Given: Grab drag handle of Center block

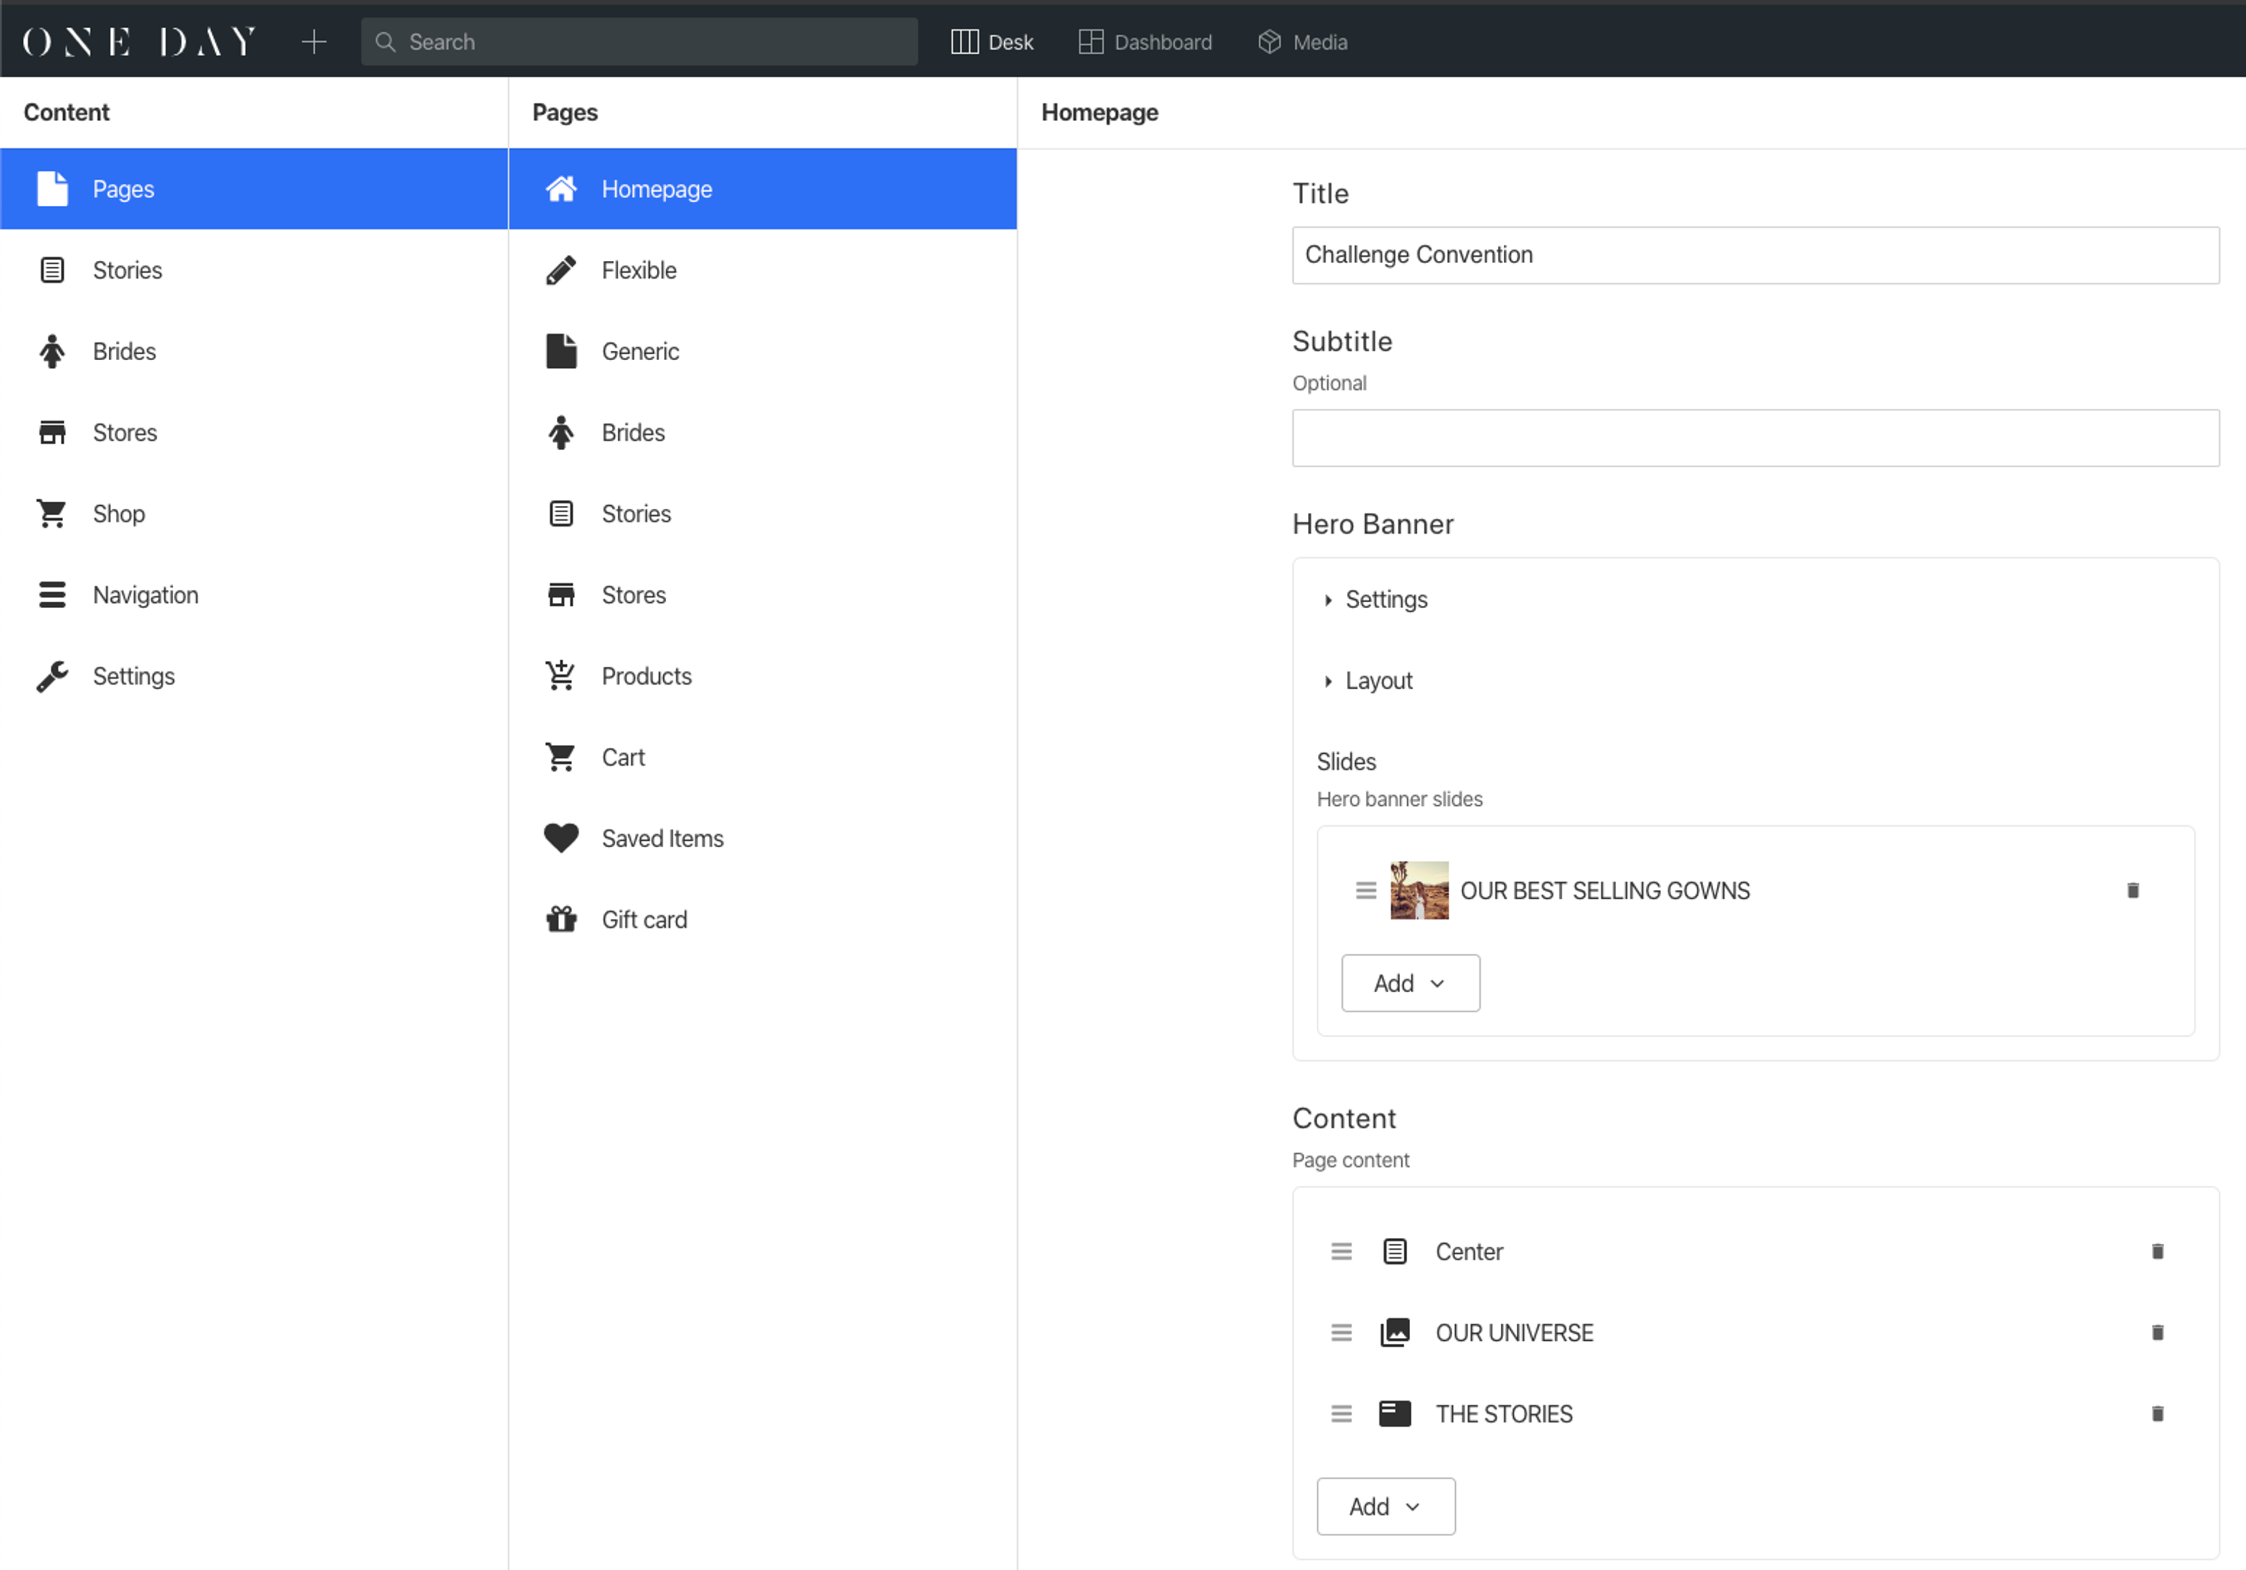Looking at the screenshot, I should tap(1341, 1251).
